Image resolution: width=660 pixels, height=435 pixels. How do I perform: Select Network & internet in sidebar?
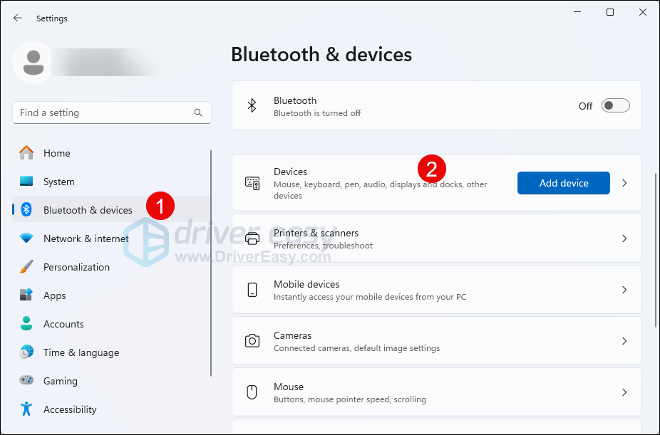coord(86,239)
